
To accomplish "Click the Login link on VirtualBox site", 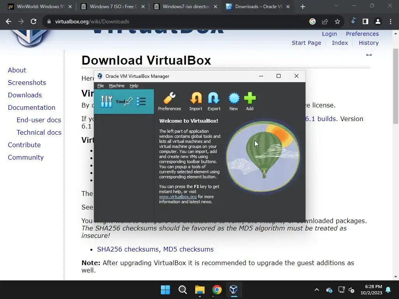I will (x=329, y=34).
